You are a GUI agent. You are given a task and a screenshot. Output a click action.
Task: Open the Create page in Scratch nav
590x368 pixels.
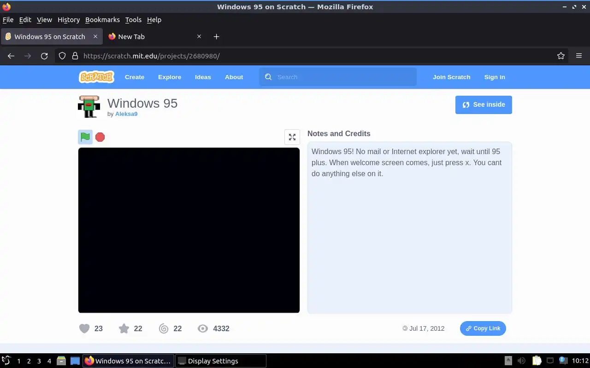(135, 77)
